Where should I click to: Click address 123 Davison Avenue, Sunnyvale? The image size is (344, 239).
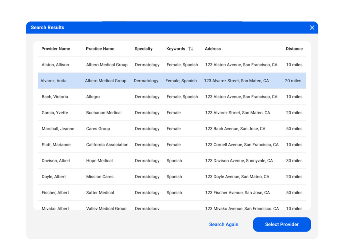[x=239, y=161]
